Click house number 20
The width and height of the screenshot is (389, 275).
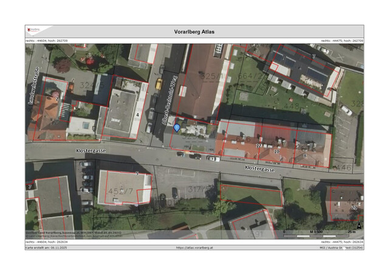(354, 208)
